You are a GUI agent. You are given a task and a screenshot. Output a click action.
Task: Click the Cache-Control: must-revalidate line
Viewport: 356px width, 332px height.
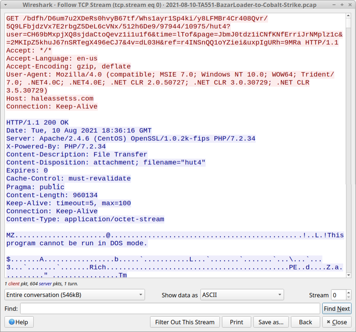(69, 178)
